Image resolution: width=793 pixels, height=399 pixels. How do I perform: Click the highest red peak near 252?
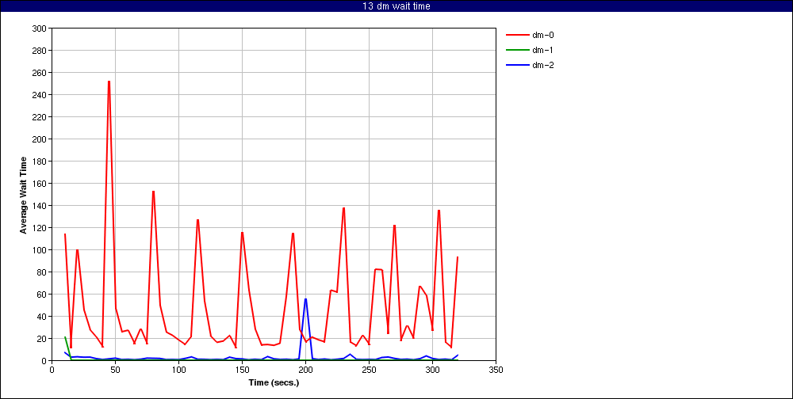(109, 82)
